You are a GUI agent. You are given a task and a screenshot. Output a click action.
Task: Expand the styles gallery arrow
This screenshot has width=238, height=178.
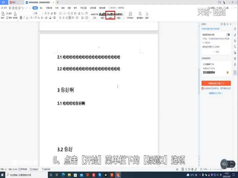tap(124, 18)
